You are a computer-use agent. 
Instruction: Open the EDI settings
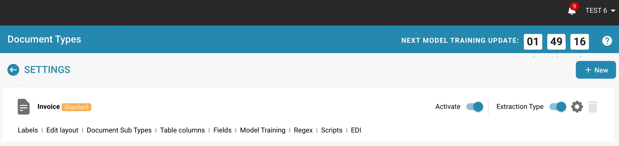point(356,130)
